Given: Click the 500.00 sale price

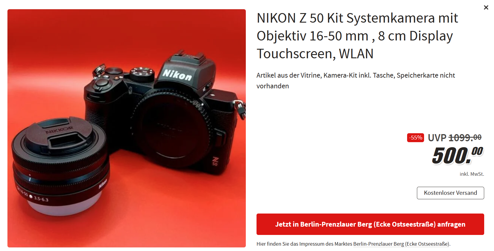Looking at the screenshot, I should click(457, 155).
